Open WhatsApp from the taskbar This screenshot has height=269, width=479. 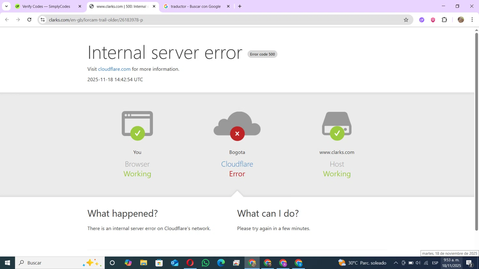(206, 263)
